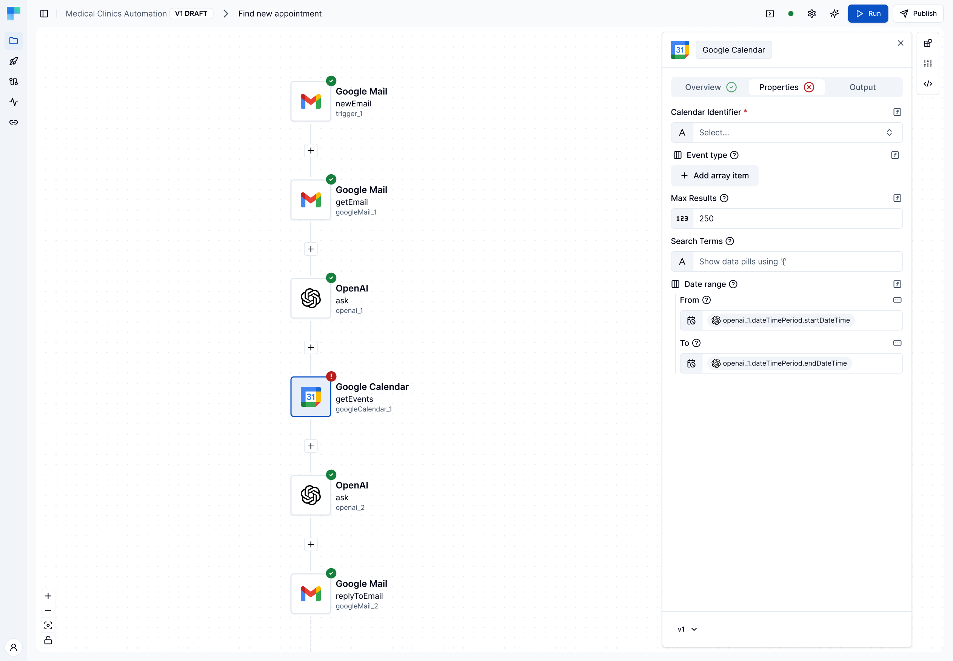The image size is (953, 661).
Task: Toggle the canvas lock icon
Action: 48,640
